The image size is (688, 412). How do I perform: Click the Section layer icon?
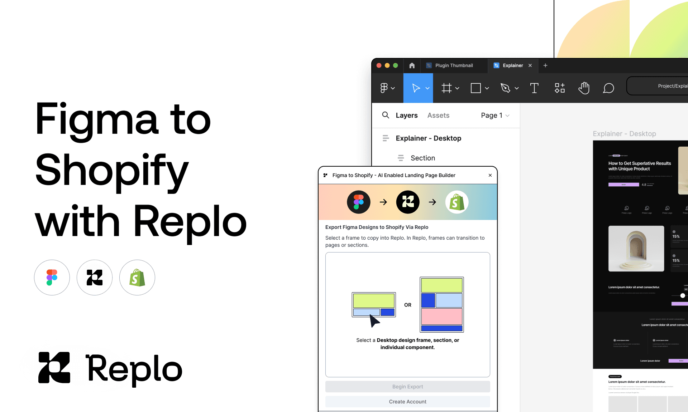point(401,158)
